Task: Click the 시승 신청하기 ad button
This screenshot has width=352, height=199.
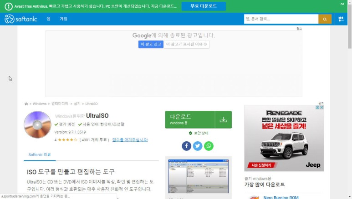Action: coord(261,165)
